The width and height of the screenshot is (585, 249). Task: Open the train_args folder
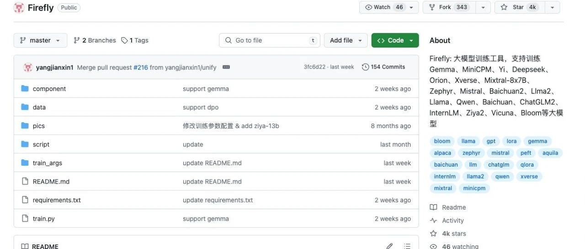[48, 163]
